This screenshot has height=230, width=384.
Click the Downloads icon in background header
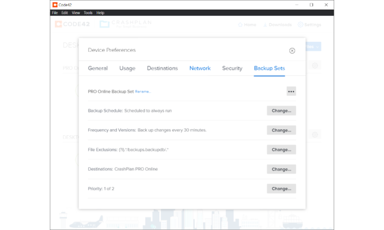point(265,24)
